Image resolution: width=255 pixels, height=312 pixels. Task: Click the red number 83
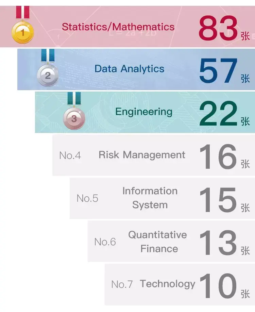[x=218, y=28]
